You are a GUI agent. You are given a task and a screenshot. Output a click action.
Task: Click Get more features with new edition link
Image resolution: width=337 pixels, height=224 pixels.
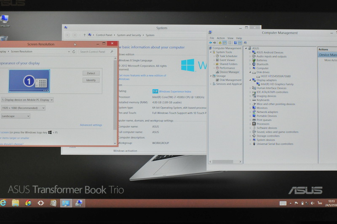coord(142,77)
